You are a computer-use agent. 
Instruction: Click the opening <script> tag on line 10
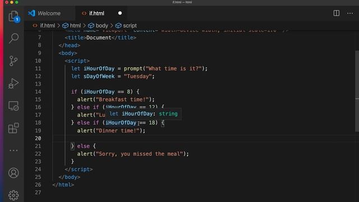[77, 61]
